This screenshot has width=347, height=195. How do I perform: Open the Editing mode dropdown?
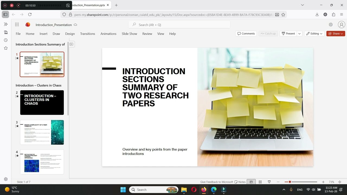314,34
